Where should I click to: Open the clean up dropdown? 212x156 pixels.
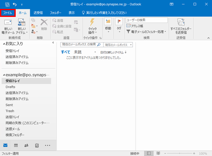coord(34,26)
